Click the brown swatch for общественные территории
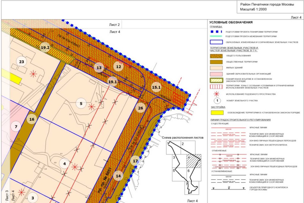 pyautogui.click(x=216, y=62)
